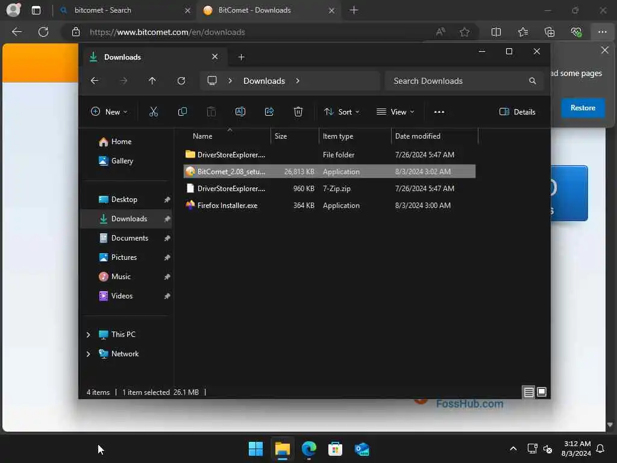The image size is (617, 463).
Task: Sort by the Size column header
Action: [295, 136]
